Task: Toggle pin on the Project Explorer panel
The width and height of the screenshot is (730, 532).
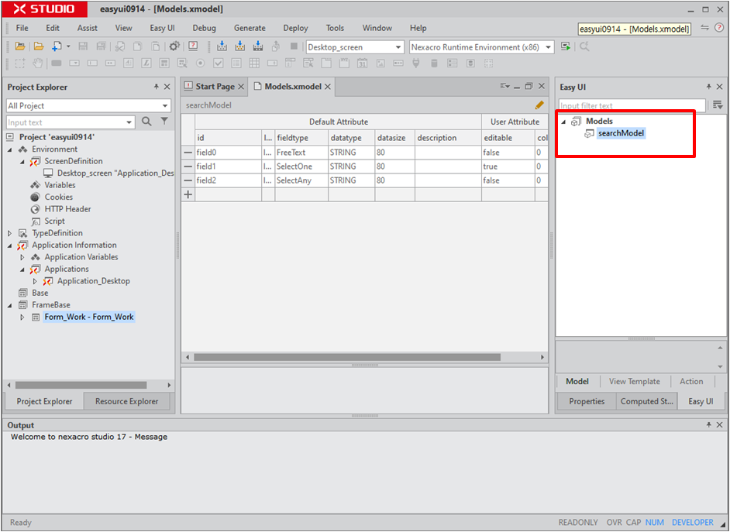Action: click(156, 87)
